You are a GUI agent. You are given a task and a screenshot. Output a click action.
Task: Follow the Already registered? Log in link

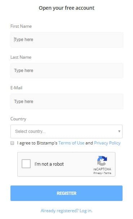tap(66, 211)
